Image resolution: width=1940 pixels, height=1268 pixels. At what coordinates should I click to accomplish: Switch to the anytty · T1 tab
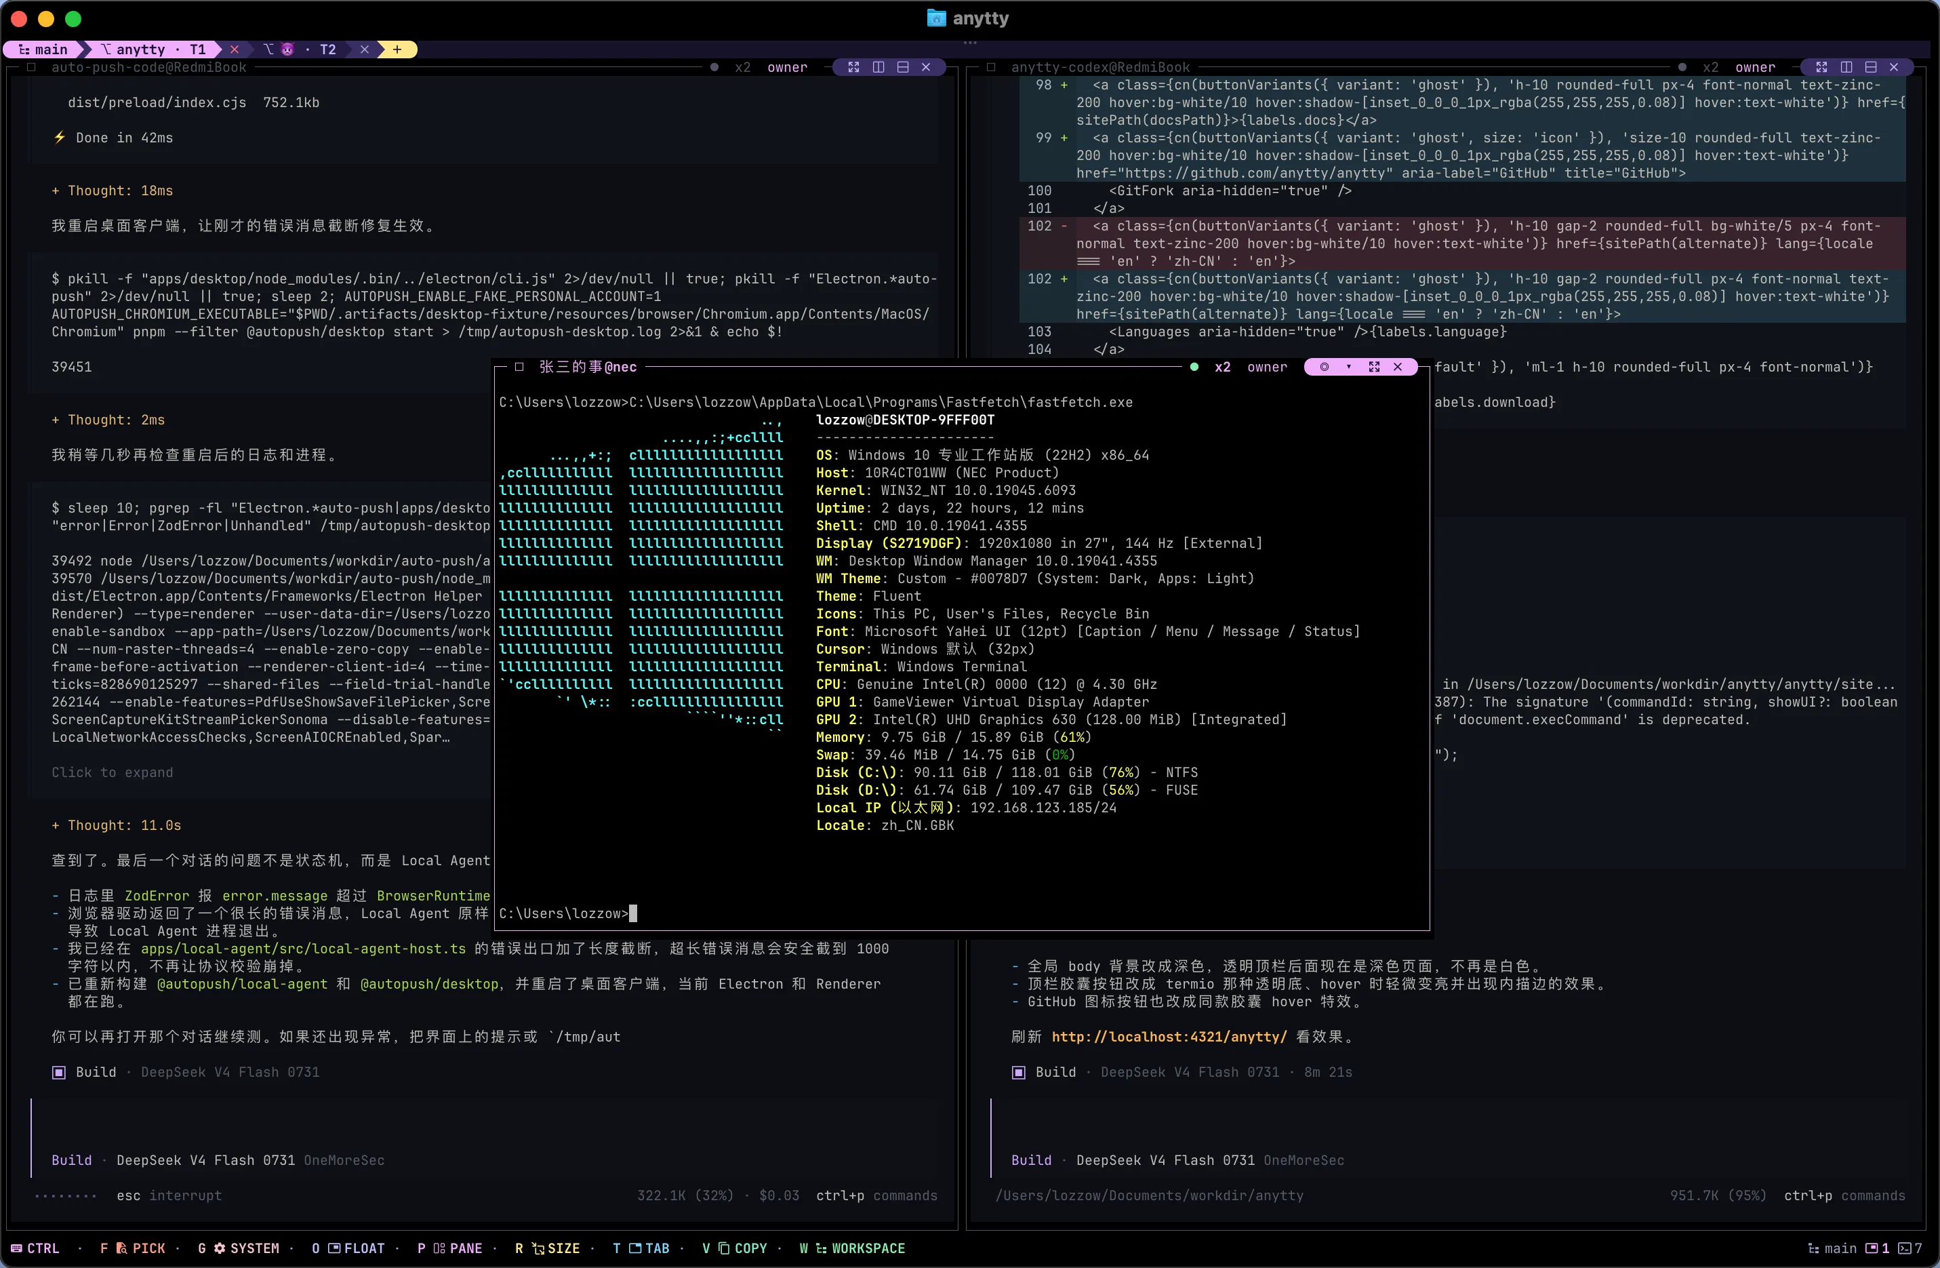point(153,49)
